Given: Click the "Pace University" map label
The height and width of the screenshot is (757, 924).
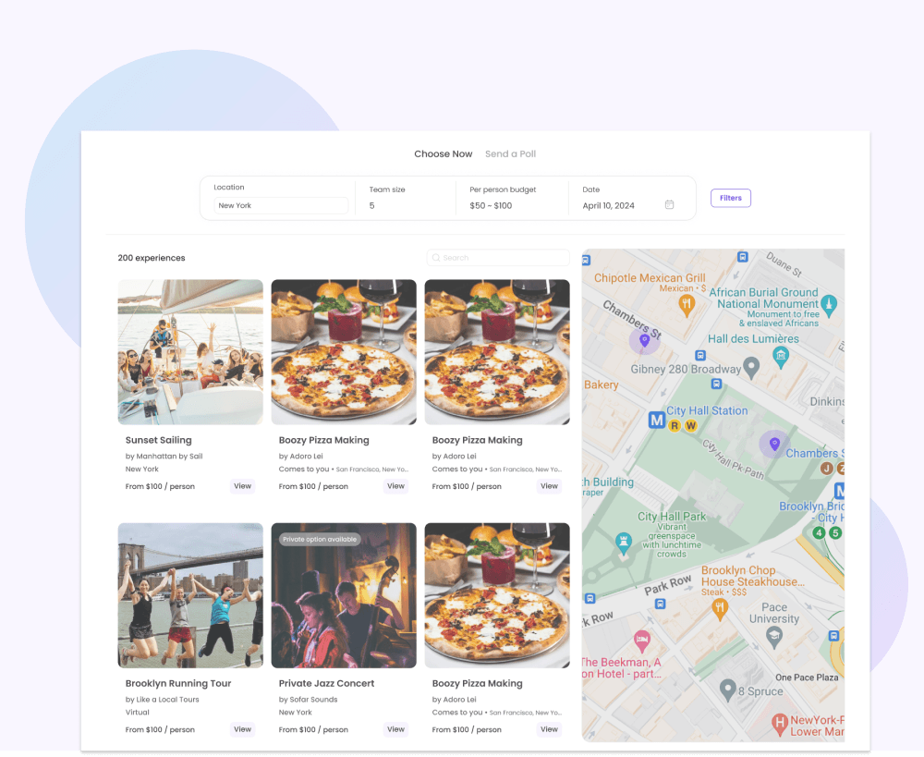Looking at the screenshot, I should point(774,613).
